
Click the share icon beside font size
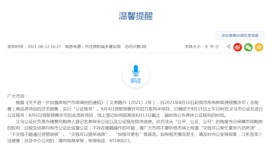(229, 47)
